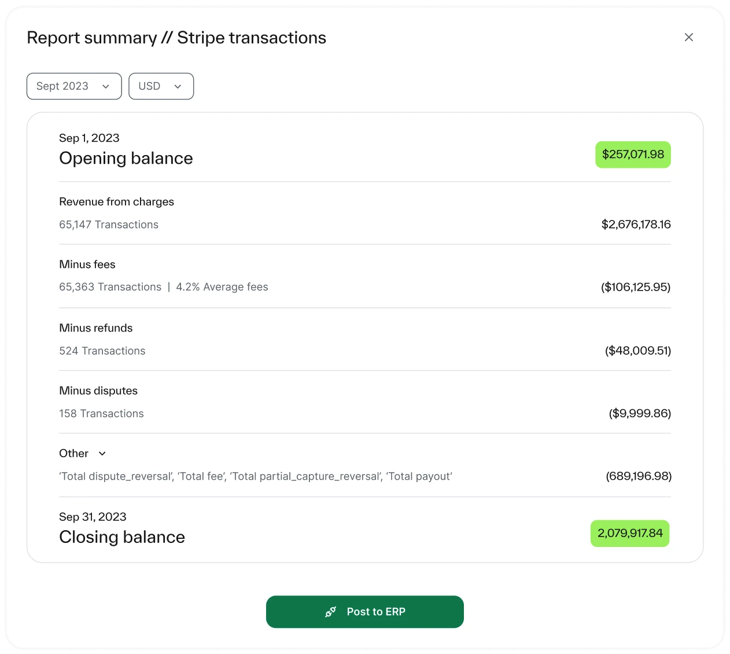Click the plug icon on Post to ERP
The width and height of the screenshot is (730, 654).
tap(331, 612)
